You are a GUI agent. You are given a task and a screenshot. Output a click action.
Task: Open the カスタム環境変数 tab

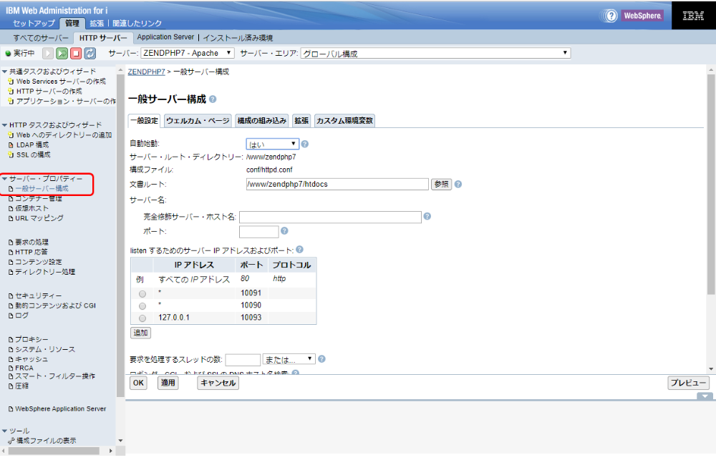tap(345, 120)
